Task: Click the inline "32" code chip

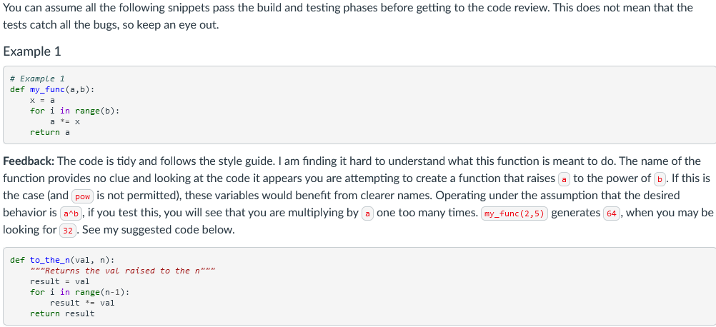Action: pyautogui.click(x=68, y=231)
